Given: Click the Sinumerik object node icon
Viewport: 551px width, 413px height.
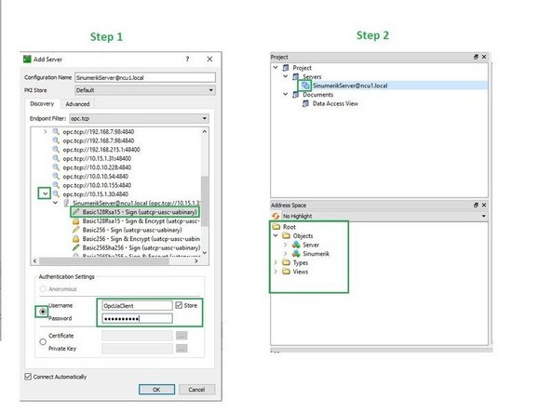Looking at the screenshot, I should pyautogui.click(x=296, y=253).
